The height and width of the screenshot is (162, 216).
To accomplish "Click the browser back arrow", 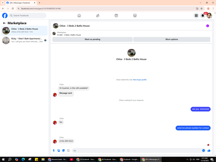I will (3, 9).
